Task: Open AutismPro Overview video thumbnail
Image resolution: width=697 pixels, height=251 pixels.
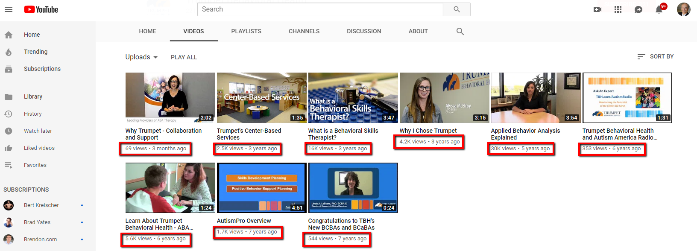Action: (262, 188)
